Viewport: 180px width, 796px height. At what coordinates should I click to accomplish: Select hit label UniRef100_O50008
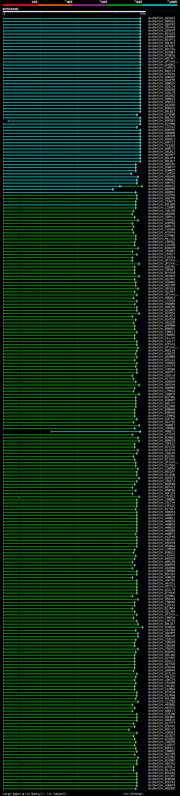click(161, 27)
